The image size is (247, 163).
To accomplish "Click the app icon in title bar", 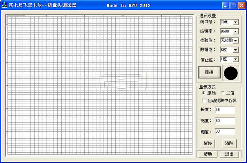I will point(4,5).
